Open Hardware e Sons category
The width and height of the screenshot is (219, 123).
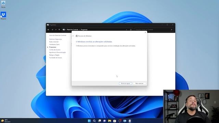54,44
